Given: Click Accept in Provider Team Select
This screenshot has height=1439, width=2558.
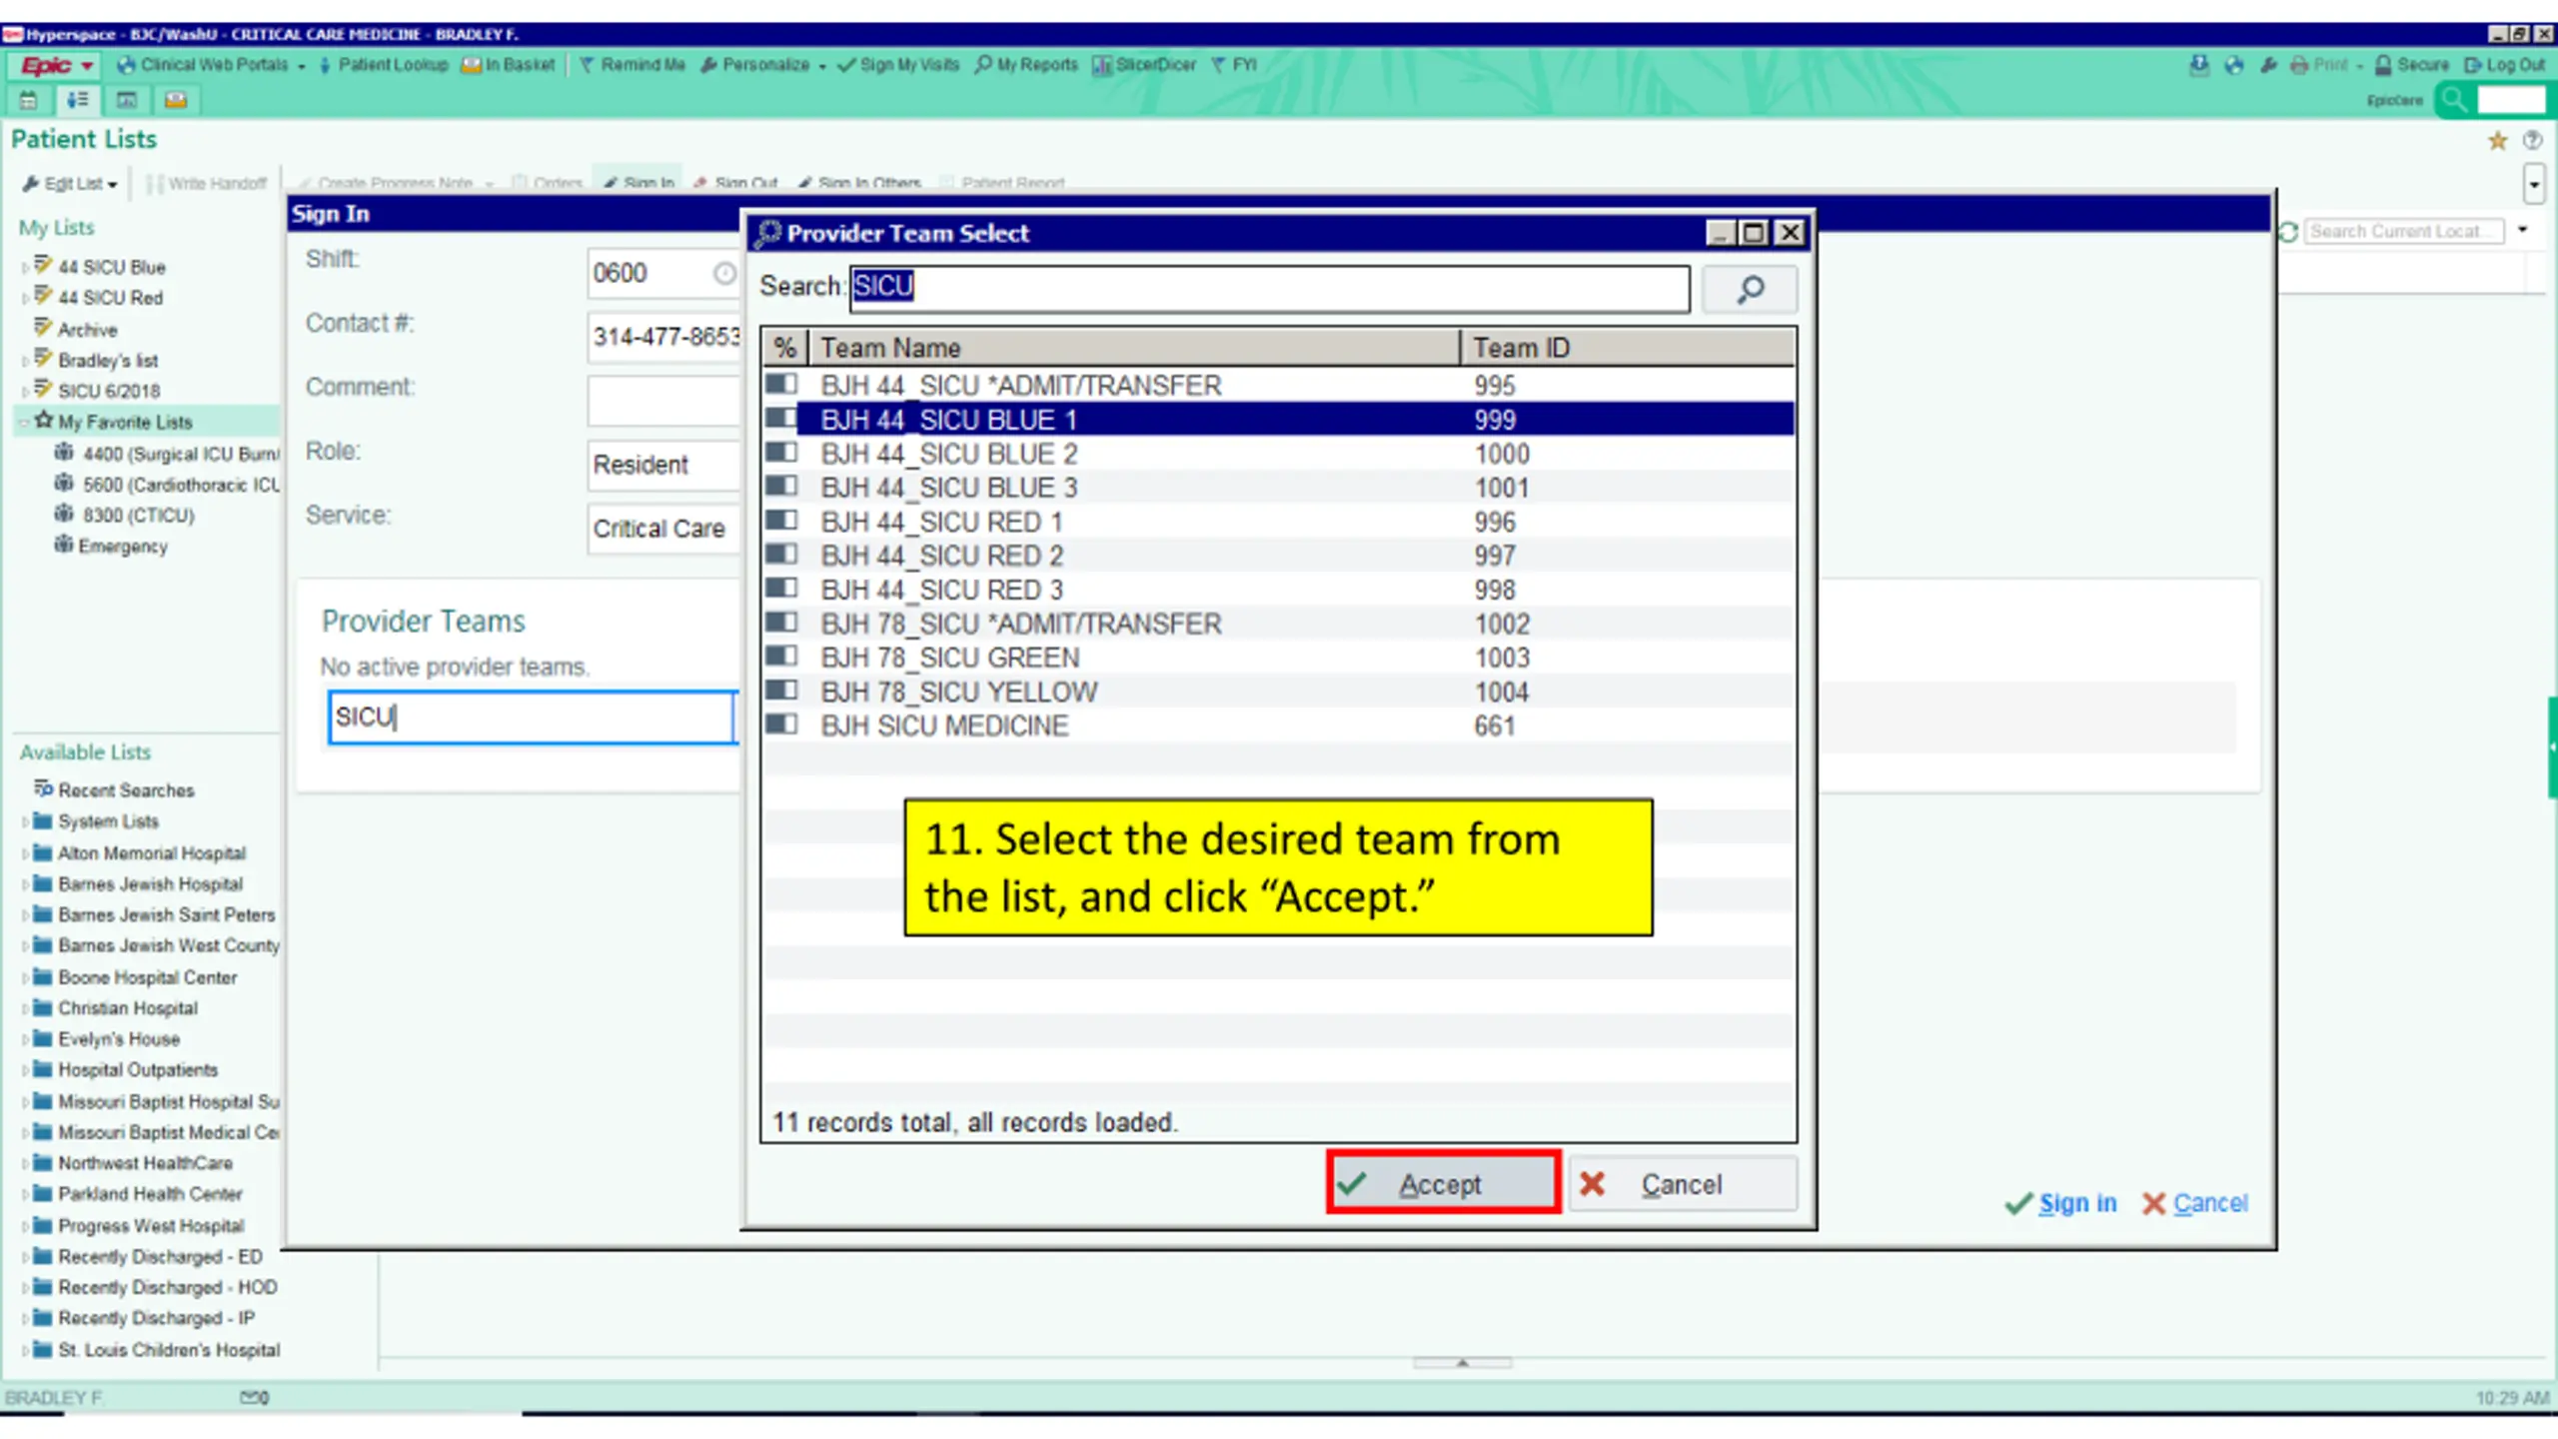Looking at the screenshot, I should point(1444,1184).
